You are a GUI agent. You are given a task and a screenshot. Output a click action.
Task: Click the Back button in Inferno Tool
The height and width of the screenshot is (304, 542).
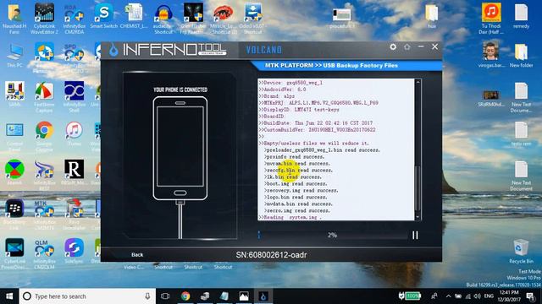(x=137, y=255)
